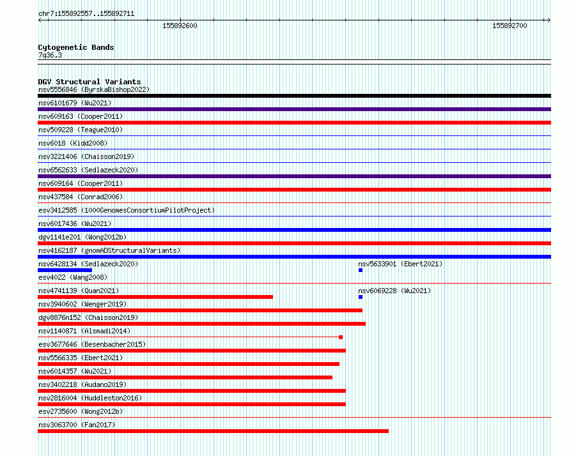Select the red nsv4741139 variant bar
The image size is (569, 456).
(x=155, y=297)
